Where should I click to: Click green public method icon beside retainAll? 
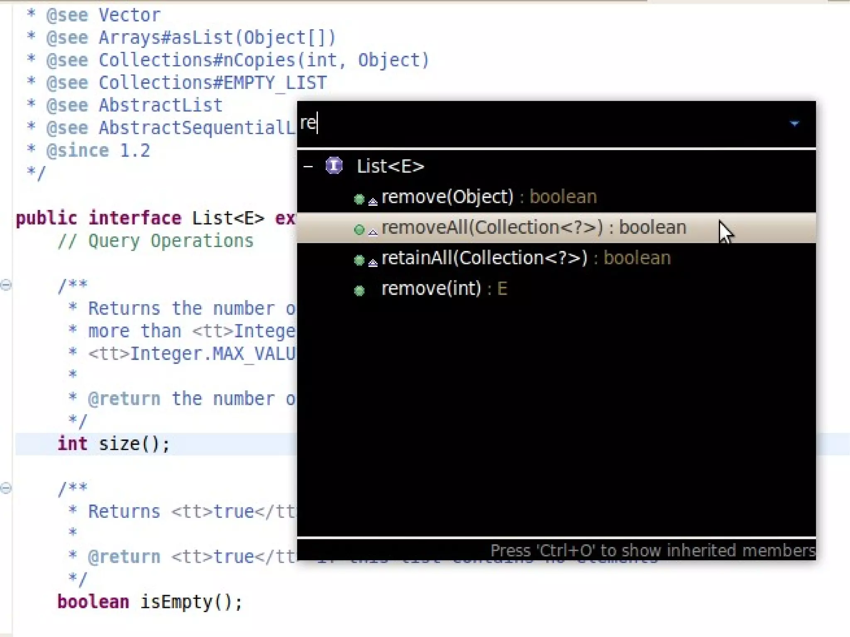coord(359,260)
